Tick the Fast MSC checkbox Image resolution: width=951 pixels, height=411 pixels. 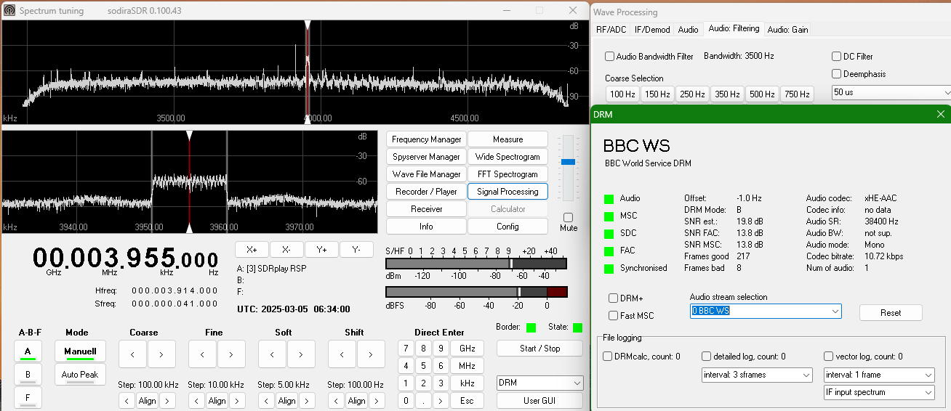614,315
